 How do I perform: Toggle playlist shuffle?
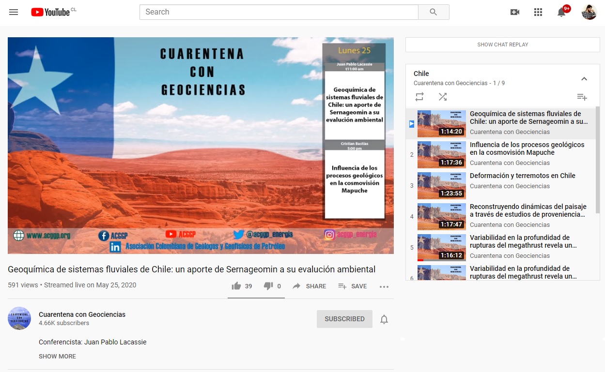click(443, 97)
